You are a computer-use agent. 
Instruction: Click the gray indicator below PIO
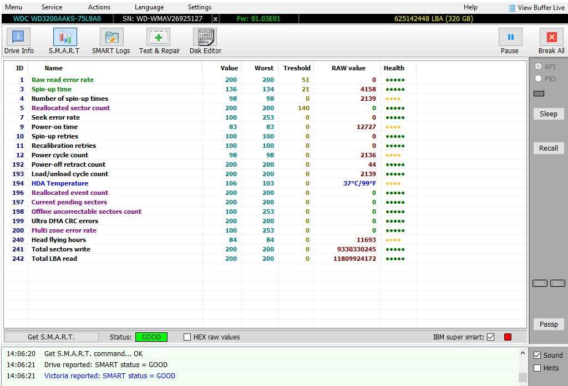539,94
